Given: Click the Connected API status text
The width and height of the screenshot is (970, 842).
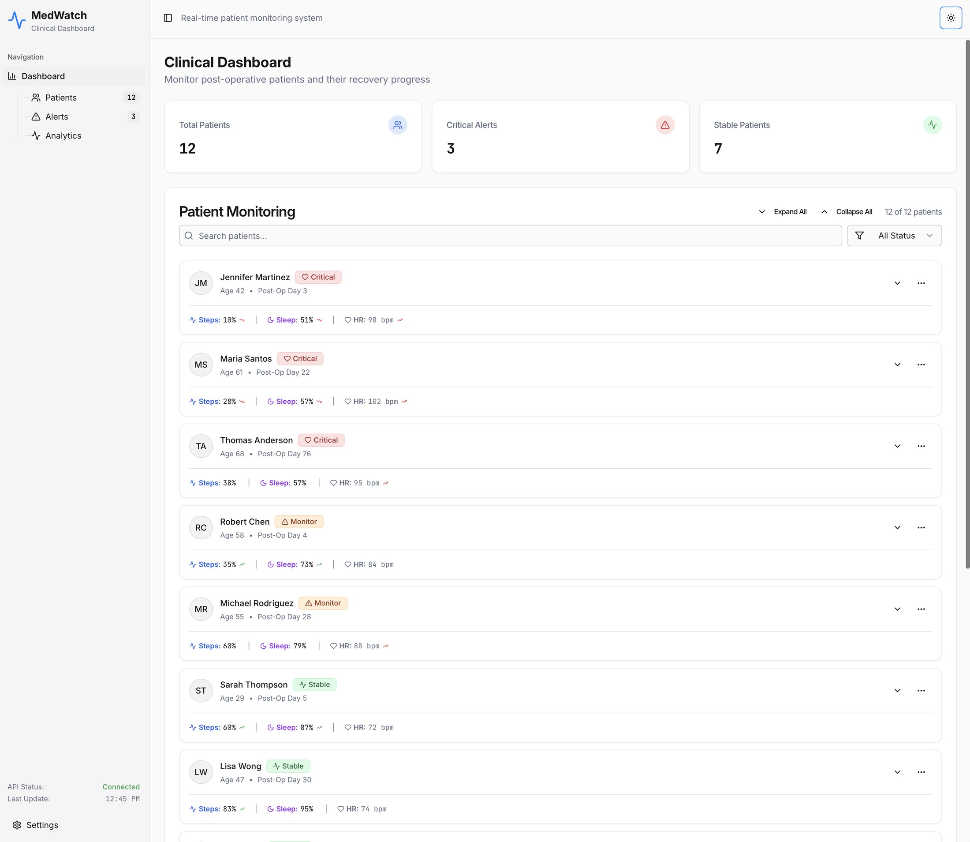Looking at the screenshot, I should pyautogui.click(x=121, y=787).
